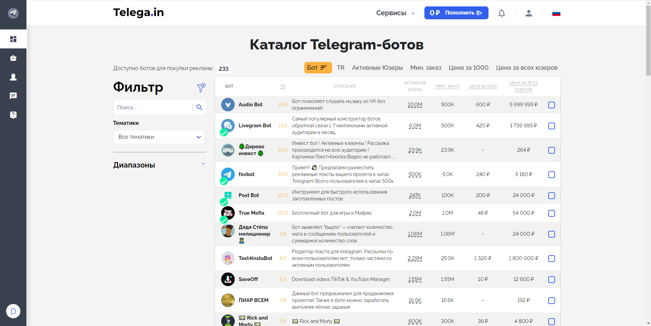This screenshot has height=326, width=651.
Task: Tick the checkbox for Livegram Bot
Action: click(x=552, y=126)
